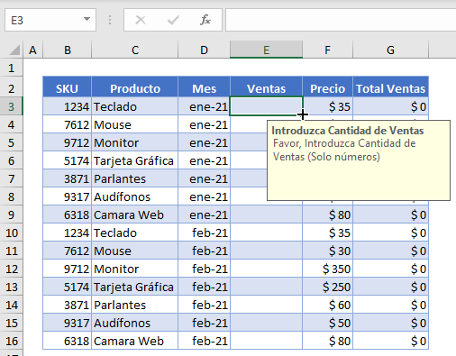
Task: Click Audífonos cell in row 8
Action: [x=135, y=196]
